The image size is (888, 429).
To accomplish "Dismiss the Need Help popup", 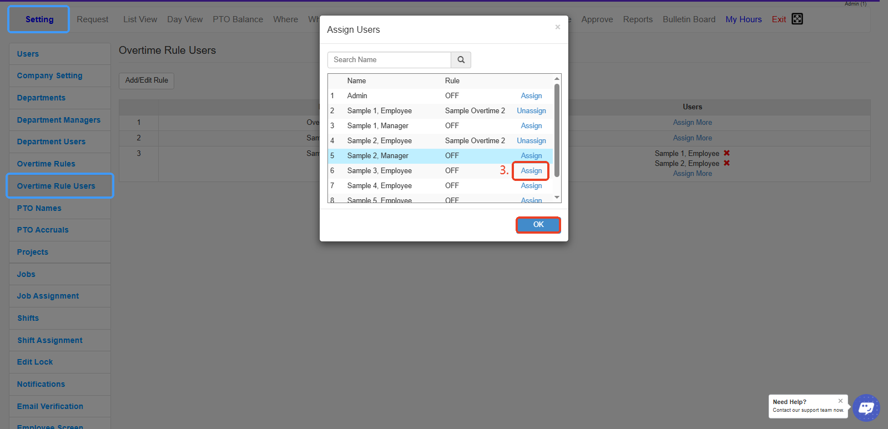I will point(840,401).
